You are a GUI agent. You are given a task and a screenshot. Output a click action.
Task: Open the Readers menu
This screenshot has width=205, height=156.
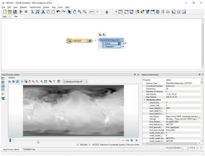pos(23,7)
